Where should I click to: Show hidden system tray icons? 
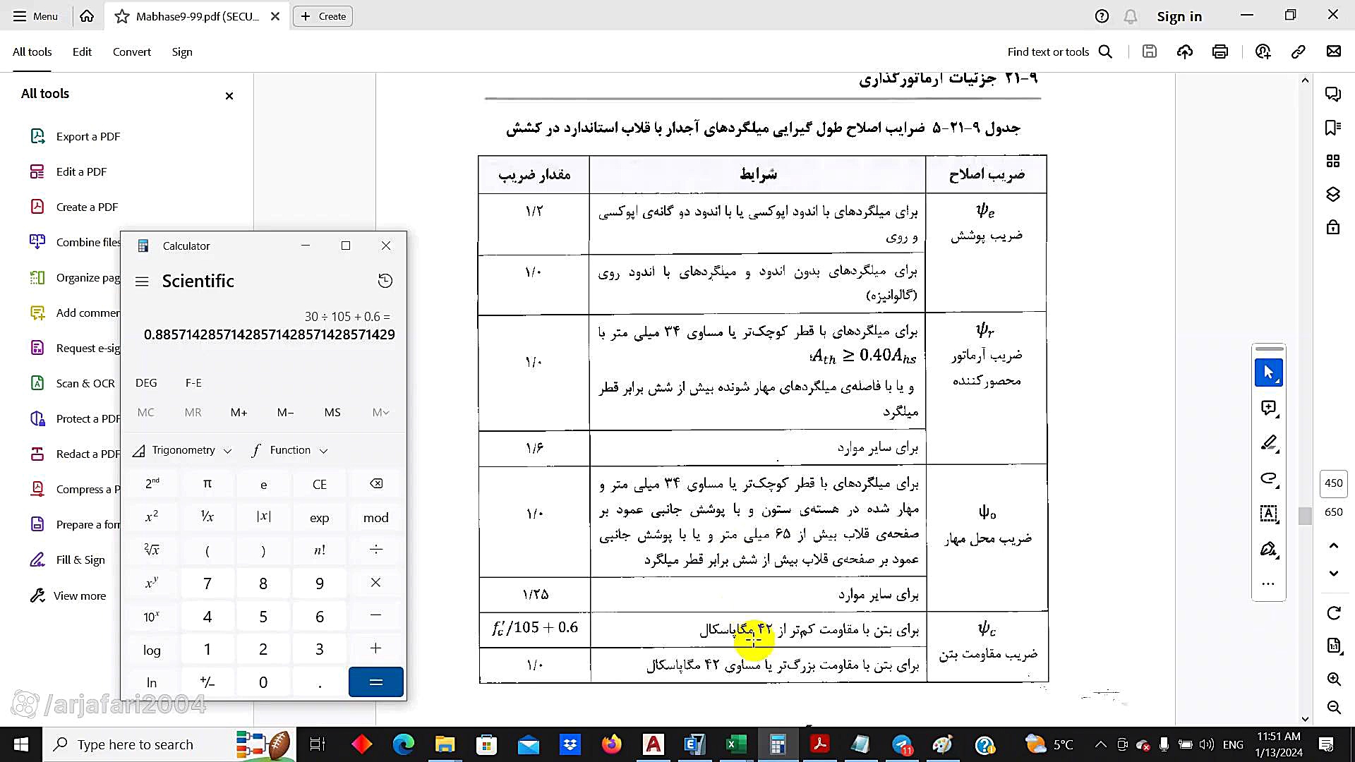tap(1100, 745)
